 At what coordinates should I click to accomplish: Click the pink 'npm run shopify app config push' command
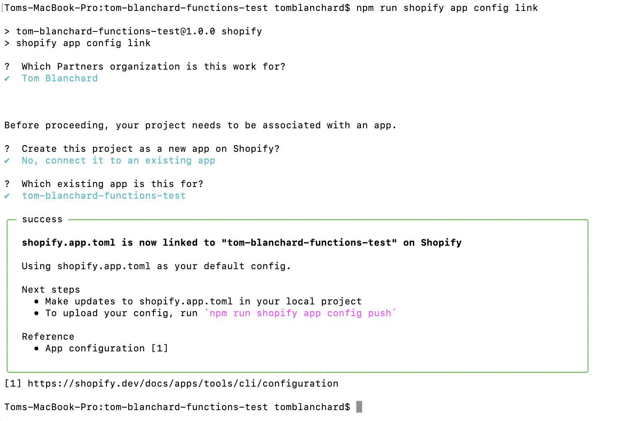[x=301, y=313]
